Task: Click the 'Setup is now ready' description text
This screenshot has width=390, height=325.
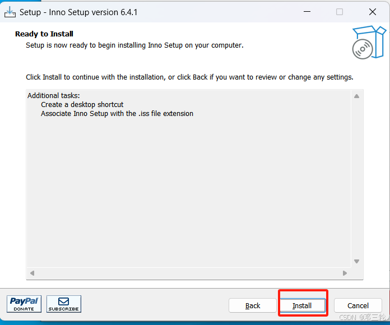Action: 134,45
